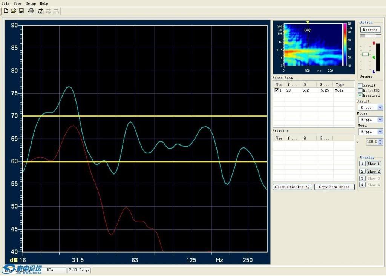Screen dimensions: 386x276
Task: Uncheck the Measured curve checkbox
Action: [x=360, y=95]
